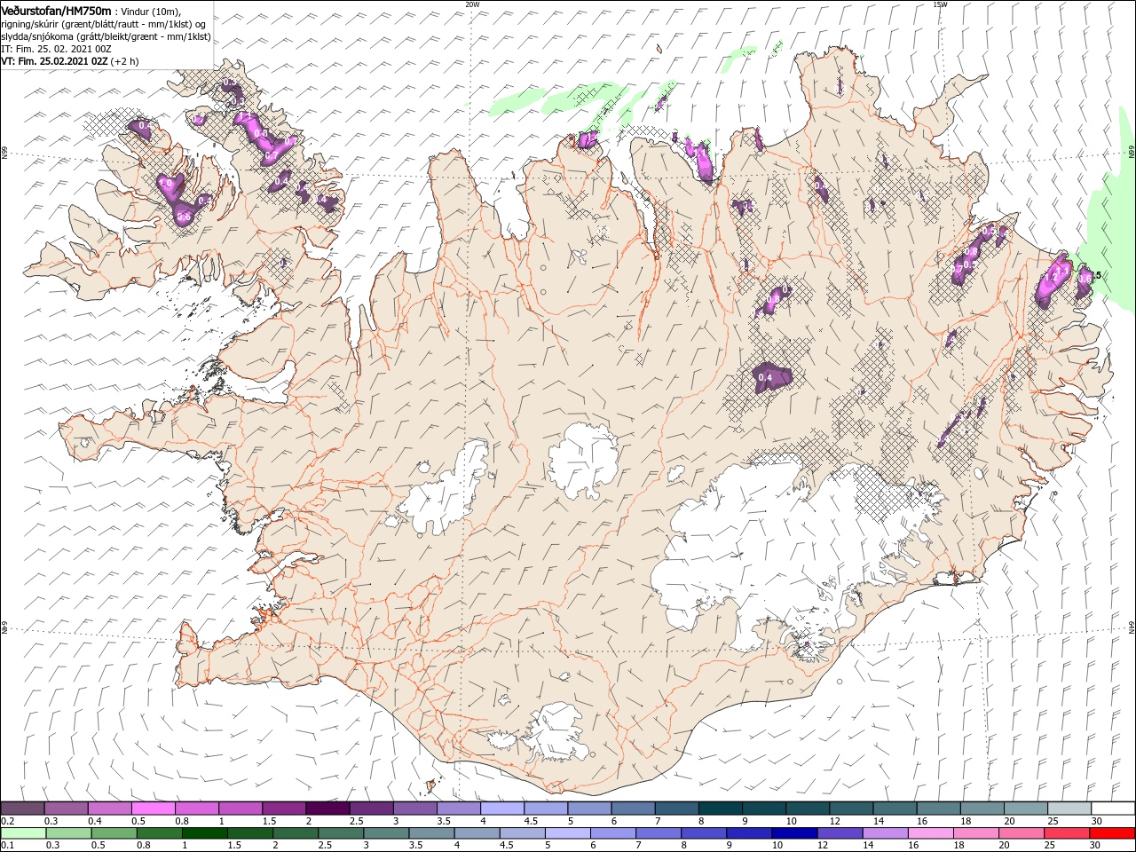Image resolution: width=1136 pixels, height=852 pixels.
Task: Click the 0.1 label of the rain scale
Action: (8, 845)
